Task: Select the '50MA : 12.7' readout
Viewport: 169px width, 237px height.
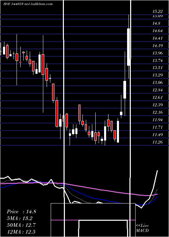Action: click(21, 225)
